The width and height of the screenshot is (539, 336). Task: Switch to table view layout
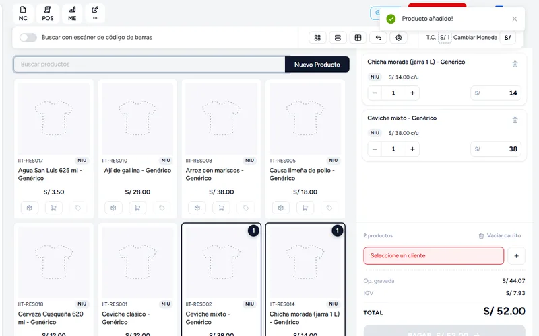pyautogui.click(x=358, y=38)
